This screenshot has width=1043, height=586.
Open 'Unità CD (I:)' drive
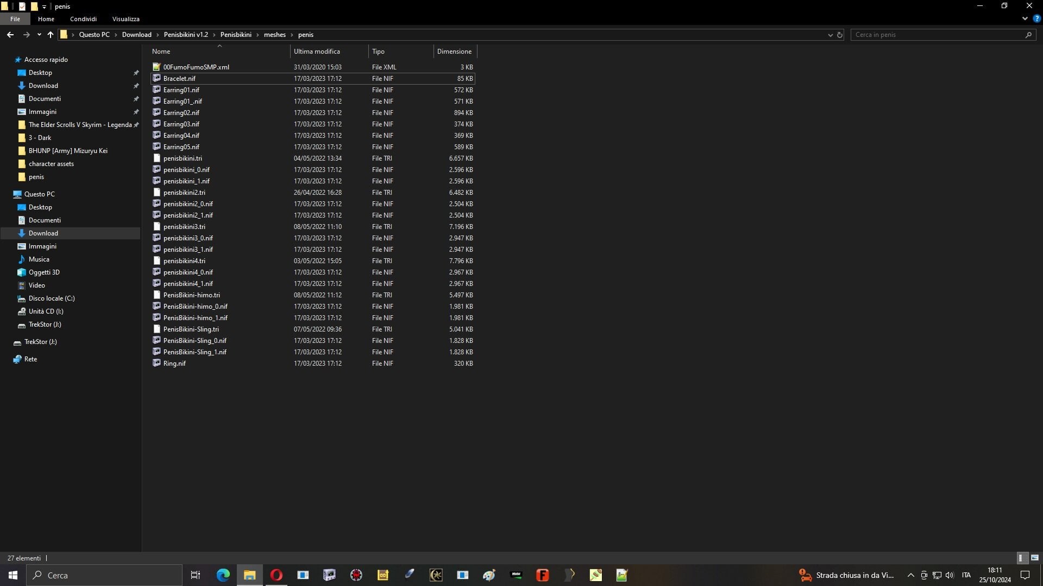(x=46, y=311)
